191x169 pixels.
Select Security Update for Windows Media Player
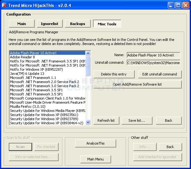pos(47,111)
